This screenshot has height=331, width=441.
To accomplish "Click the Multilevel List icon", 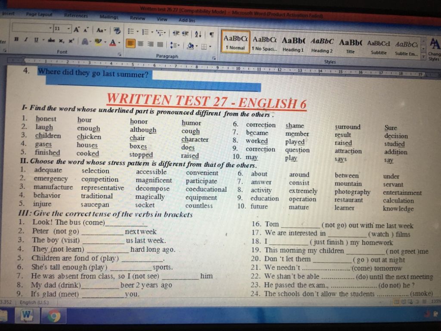I will pos(161,32).
